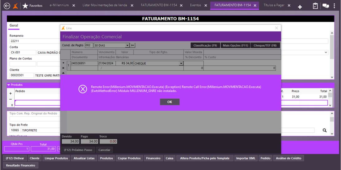Screen dimensions: 341x170
Task: Click the Caixa button
Action: point(169,158)
